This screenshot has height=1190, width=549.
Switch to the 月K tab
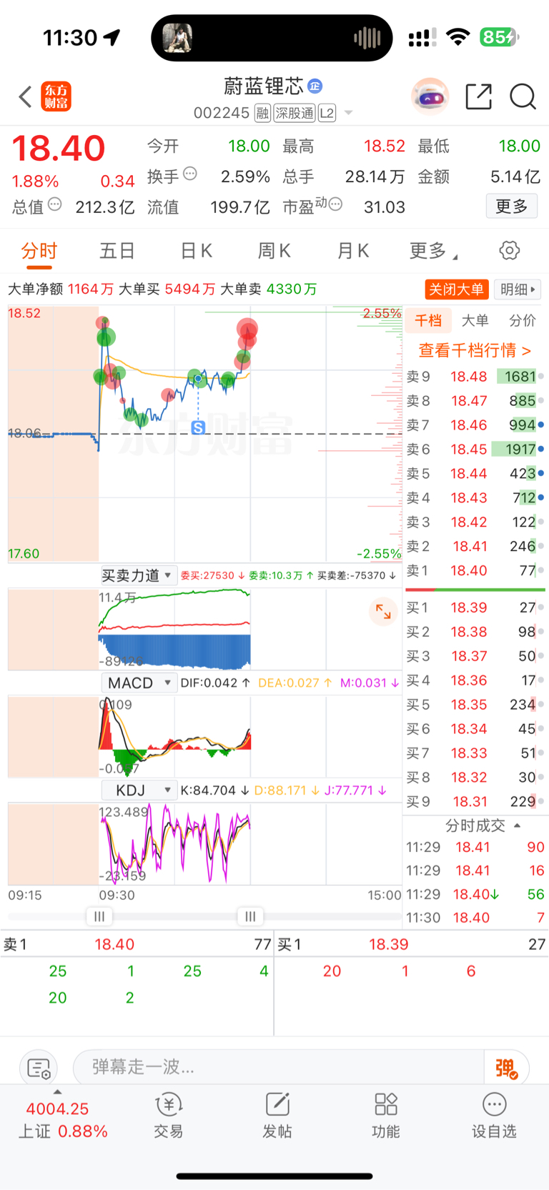tap(353, 251)
